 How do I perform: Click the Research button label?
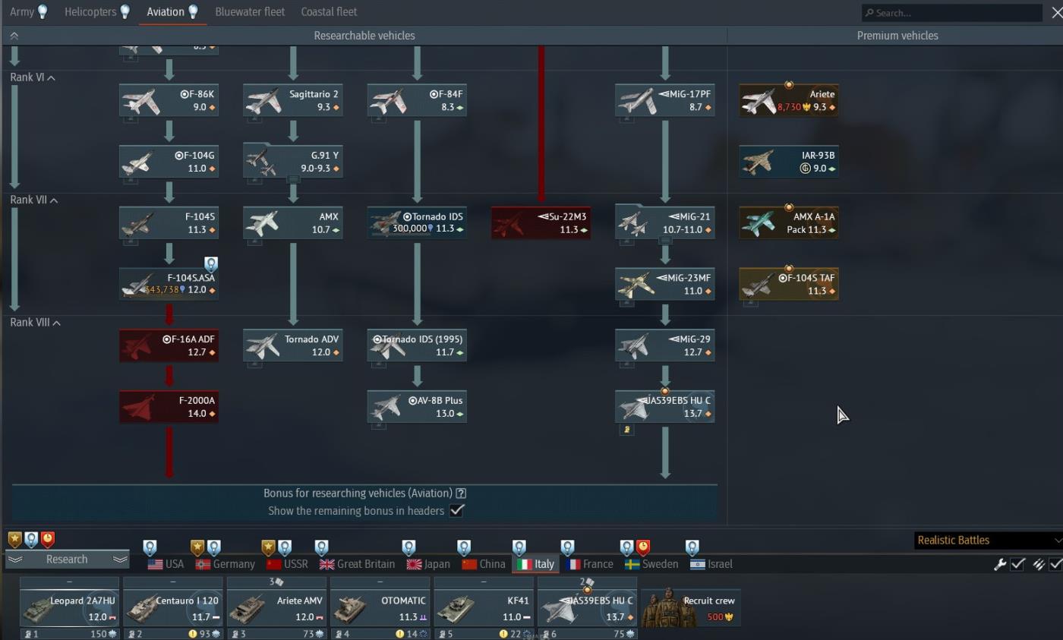tap(67, 560)
